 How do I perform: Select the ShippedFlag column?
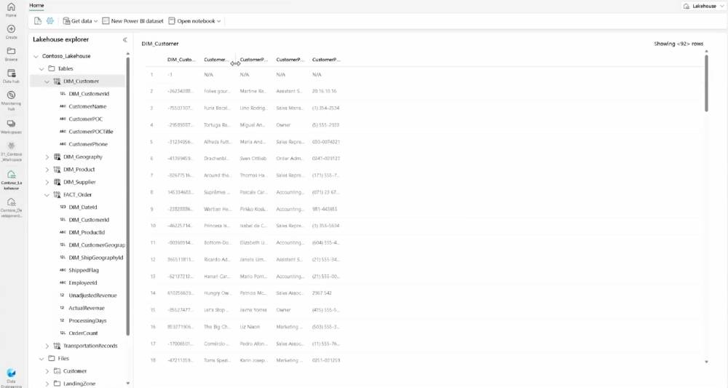tap(84, 270)
